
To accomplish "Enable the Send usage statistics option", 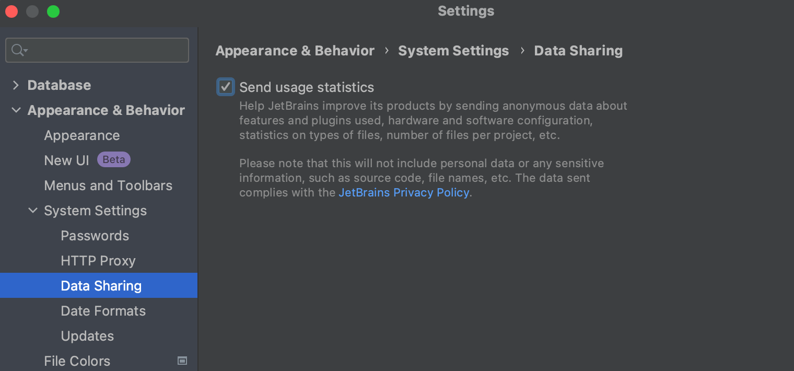I will (x=225, y=87).
